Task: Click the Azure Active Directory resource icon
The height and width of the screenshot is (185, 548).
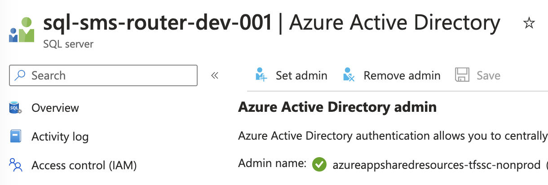Action: [x=22, y=30]
